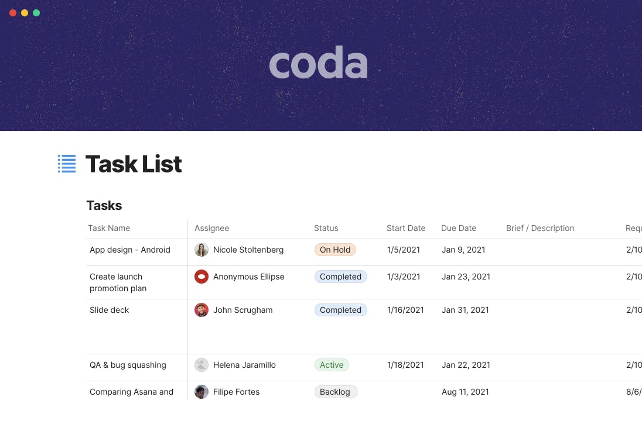
Task: Open Completed status for Slide deck
Action: pyautogui.click(x=340, y=310)
